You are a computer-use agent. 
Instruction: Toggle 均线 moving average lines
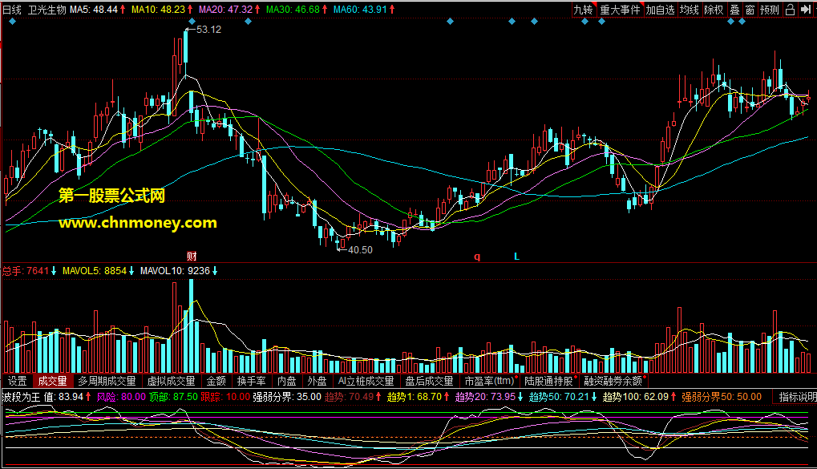[690, 10]
